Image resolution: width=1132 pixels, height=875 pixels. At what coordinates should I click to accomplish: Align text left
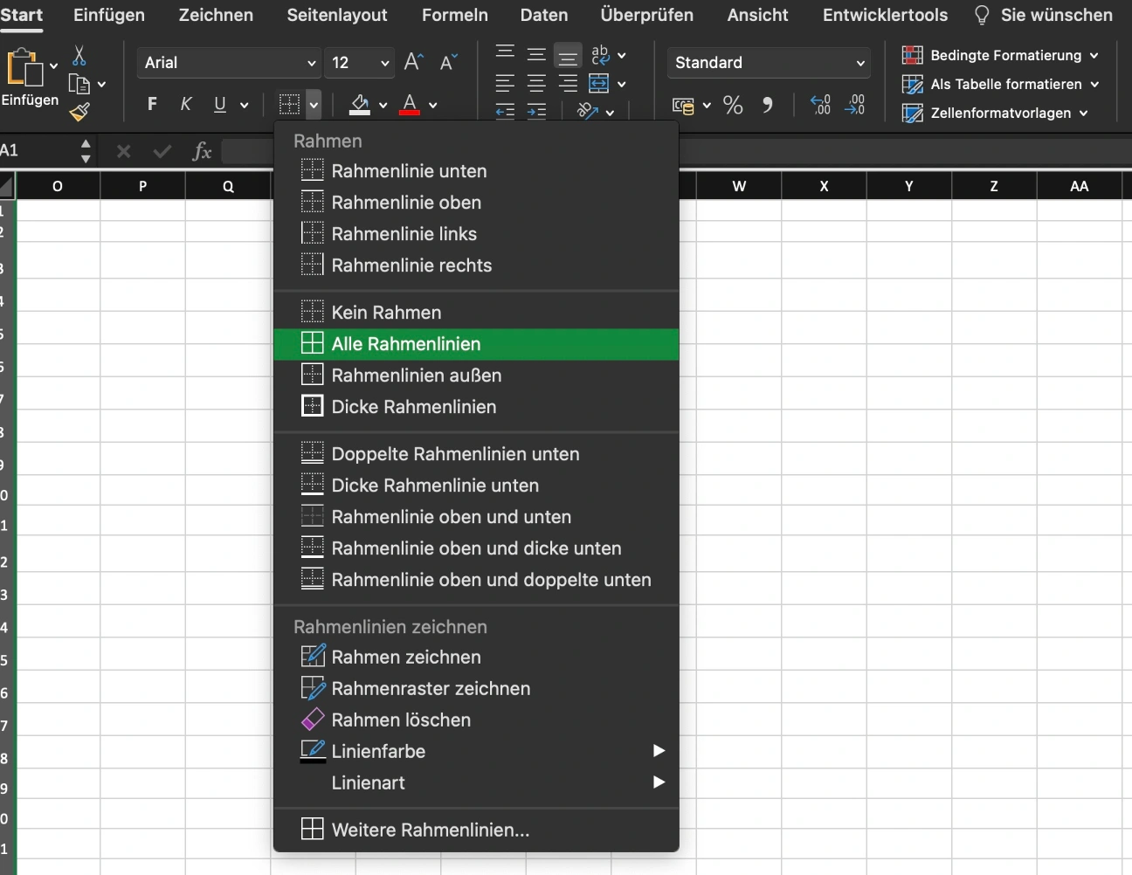[x=505, y=84]
